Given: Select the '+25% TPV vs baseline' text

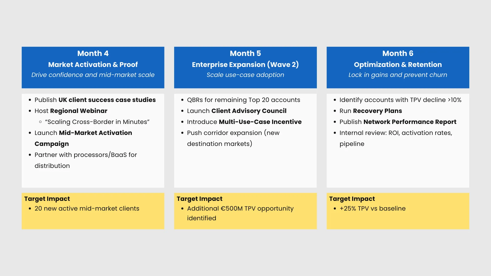Looking at the screenshot, I should [x=372, y=209].
